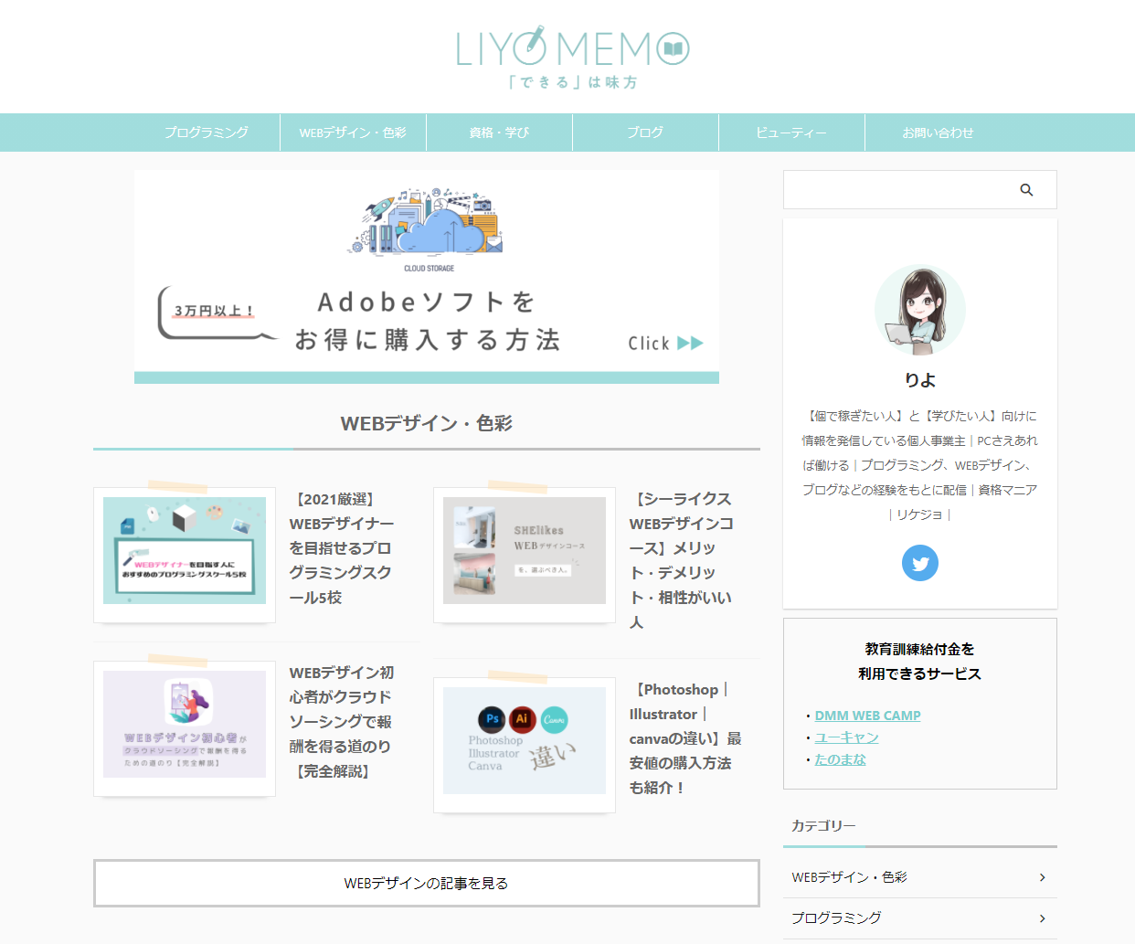Image resolution: width=1135 pixels, height=944 pixels.
Task: Open プログラミング in navigation bar
Action: [x=207, y=133]
